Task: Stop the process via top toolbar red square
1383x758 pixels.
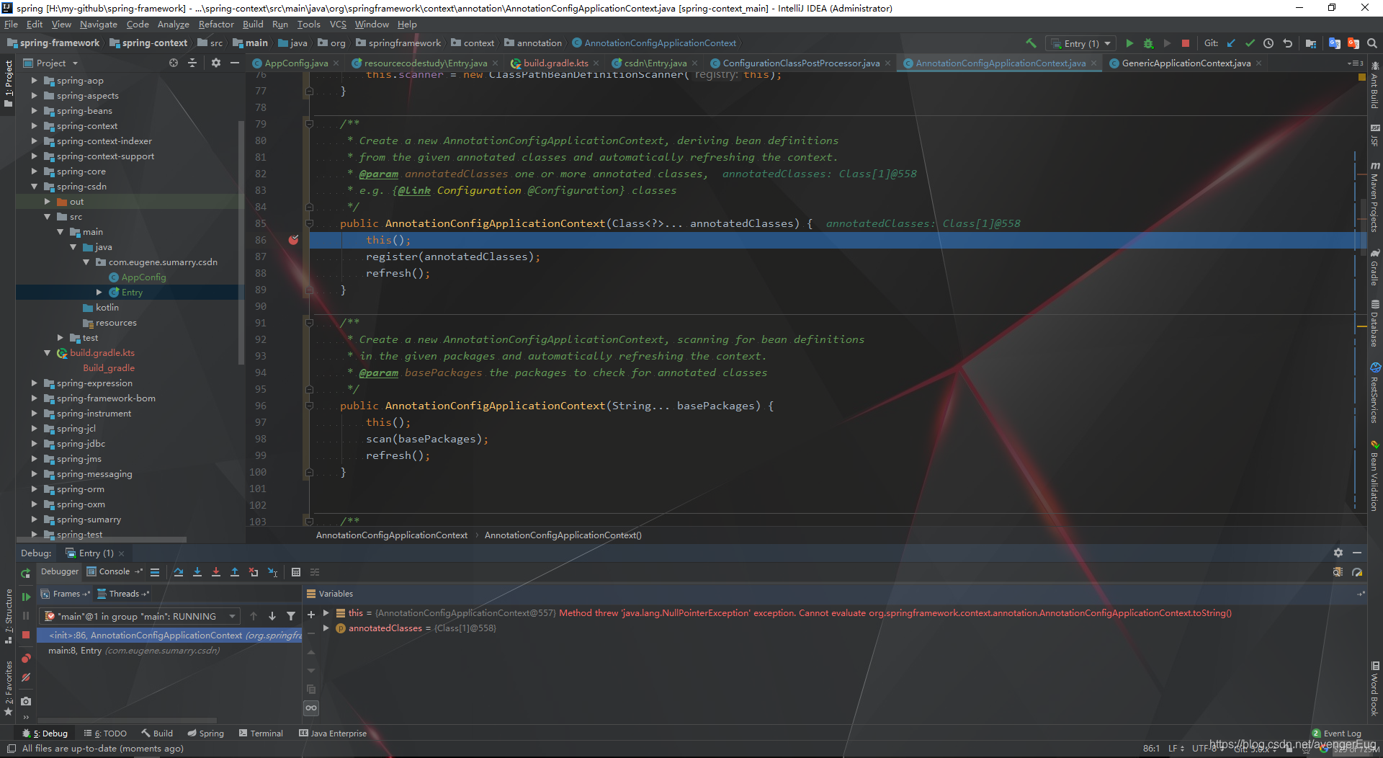Action: (1186, 43)
